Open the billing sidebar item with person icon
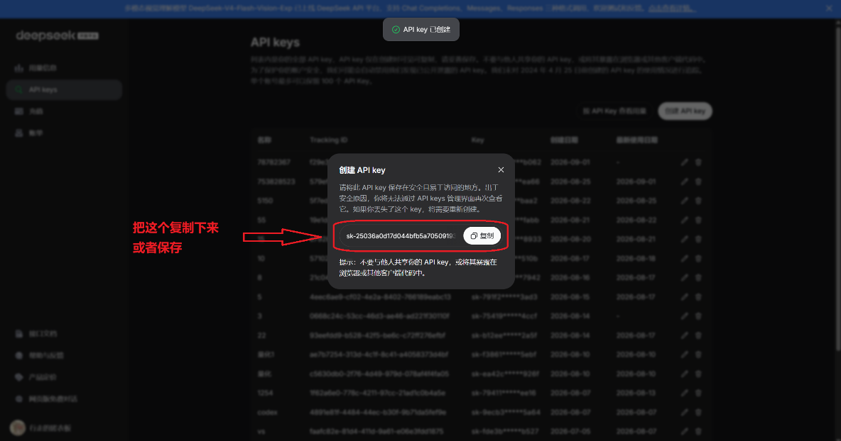Image resolution: width=841 pixels, height=441 pixels. tap(64, 133)
